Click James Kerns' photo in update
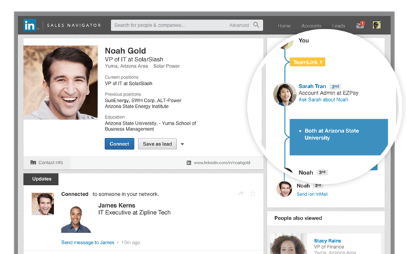The width and height of the screenshot is (407, 254). [x=76, y=219]
